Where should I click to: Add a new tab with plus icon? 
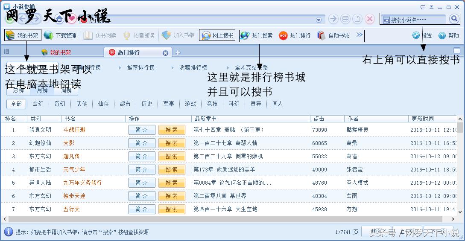pyautogui.click(x=178, y=53)
